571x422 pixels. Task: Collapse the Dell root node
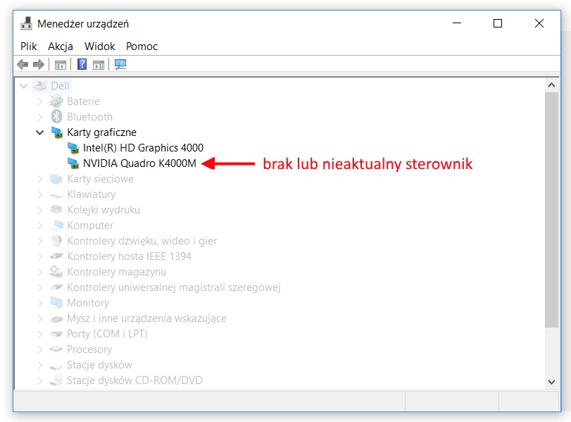(24, 86)
